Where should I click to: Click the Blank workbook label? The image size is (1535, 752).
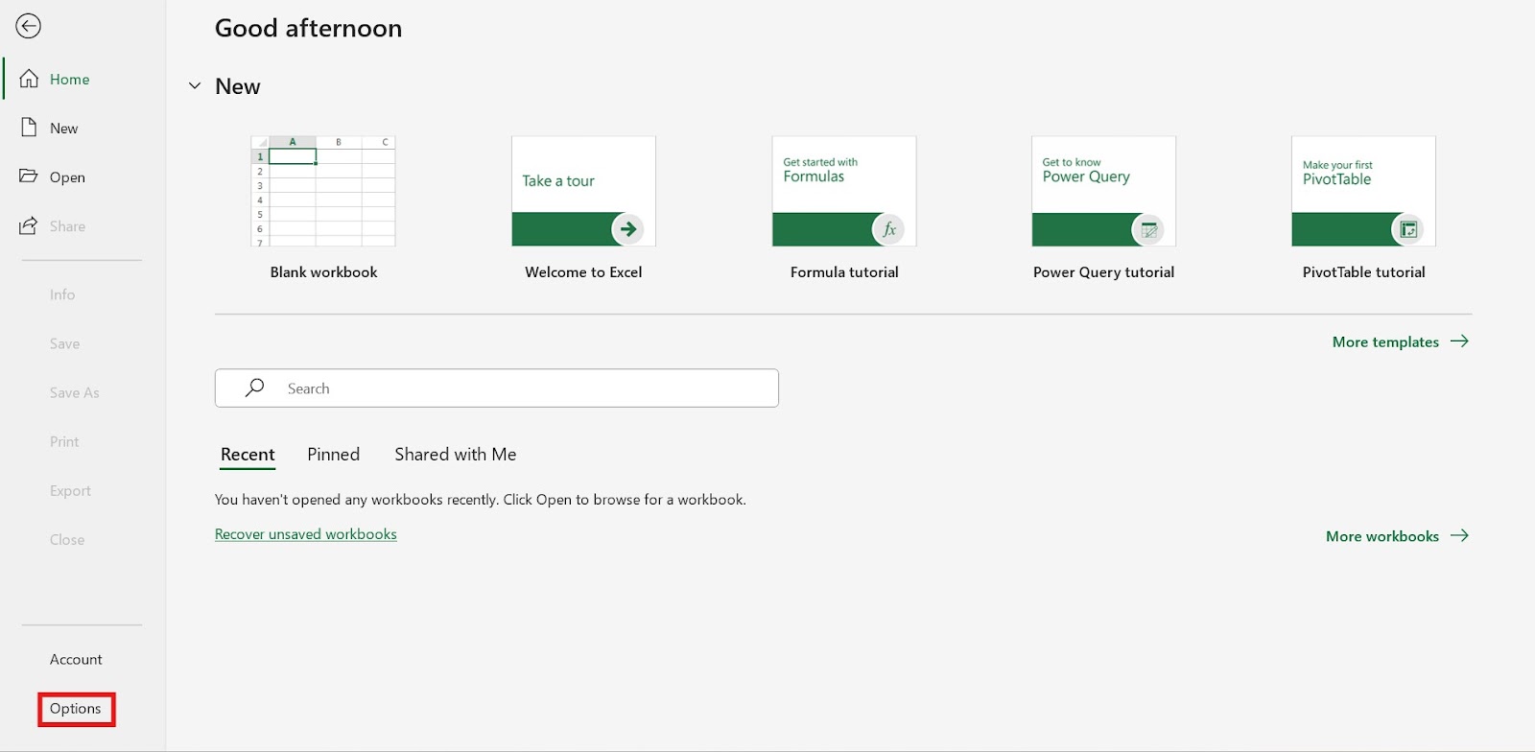[x=323, y=272]
